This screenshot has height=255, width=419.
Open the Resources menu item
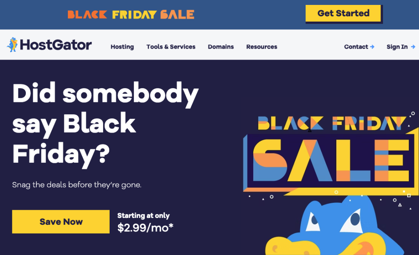click(x=261, y=47)
